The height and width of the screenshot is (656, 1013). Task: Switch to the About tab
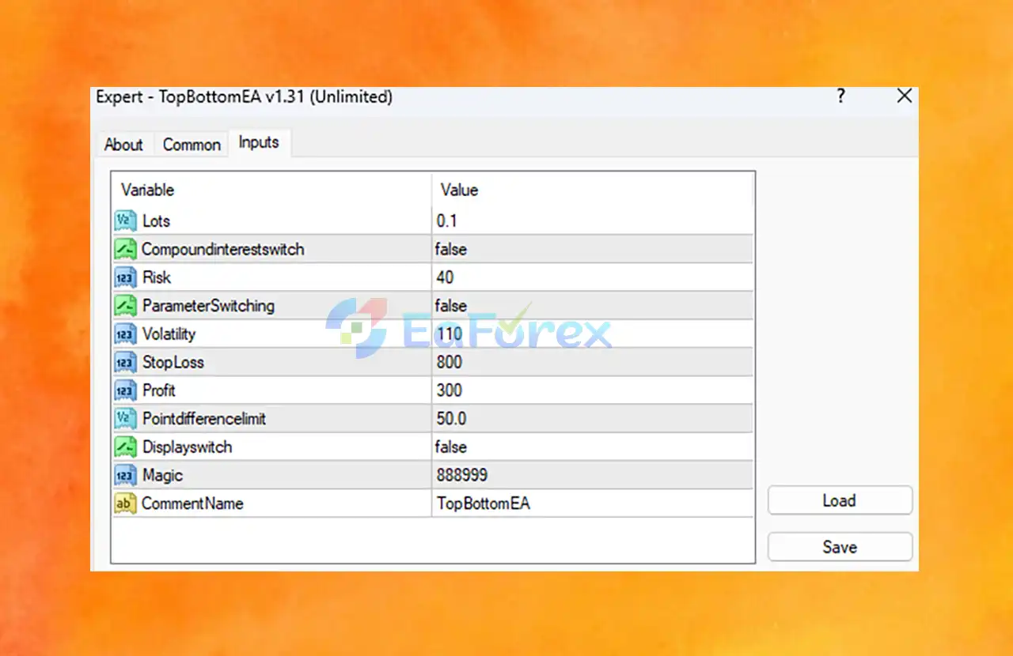point(123,145)
